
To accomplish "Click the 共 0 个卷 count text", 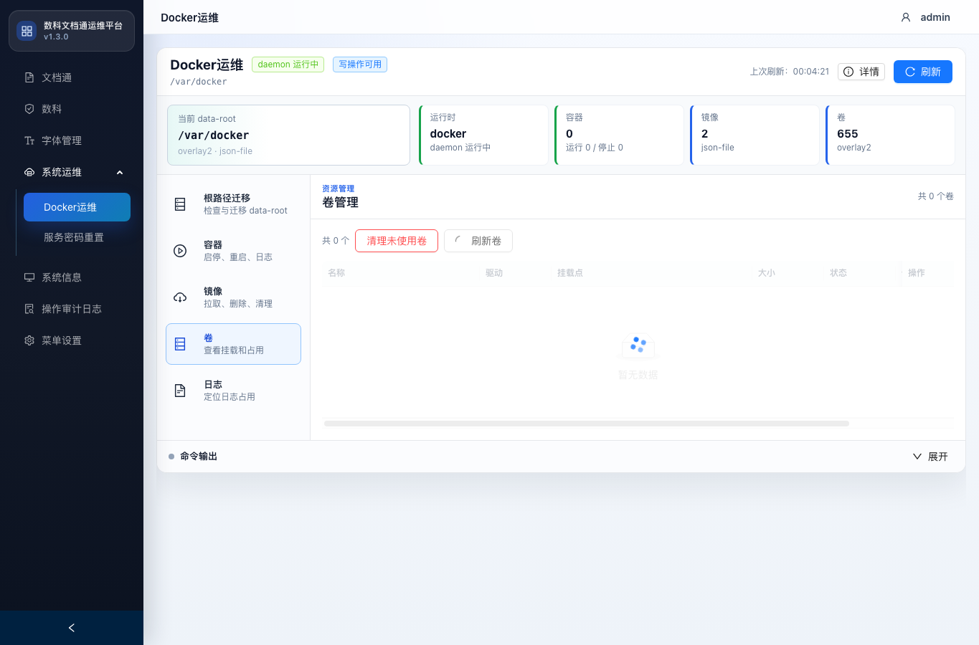I will (x=936, y=196).
